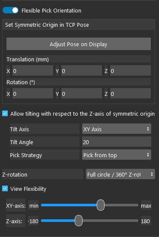The image size is (159, 237).
Task: Uncheck Allow tilting with respect to Z-axis
Action: (x=5, y=114)
